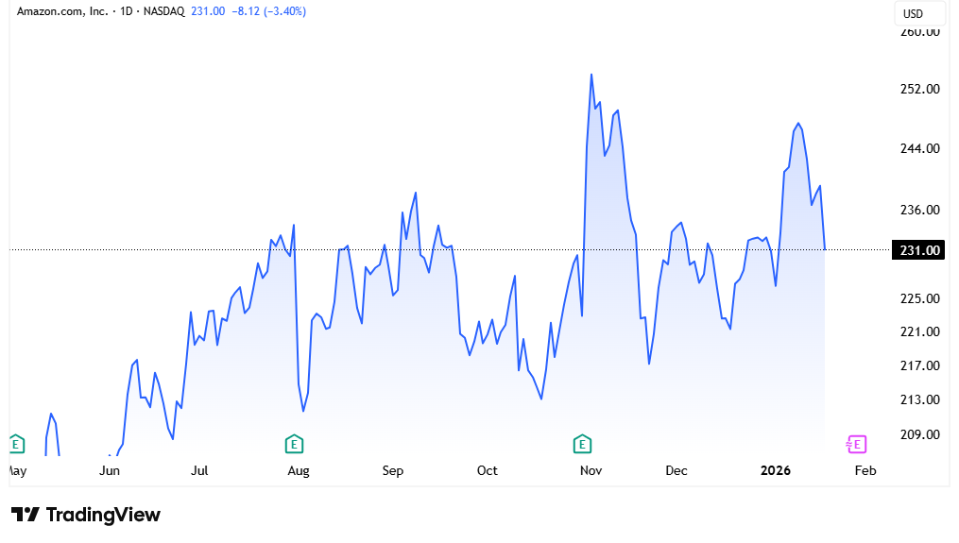Click the earnings marker above May
The image size is (959, 543).
[x=15, y=443]
